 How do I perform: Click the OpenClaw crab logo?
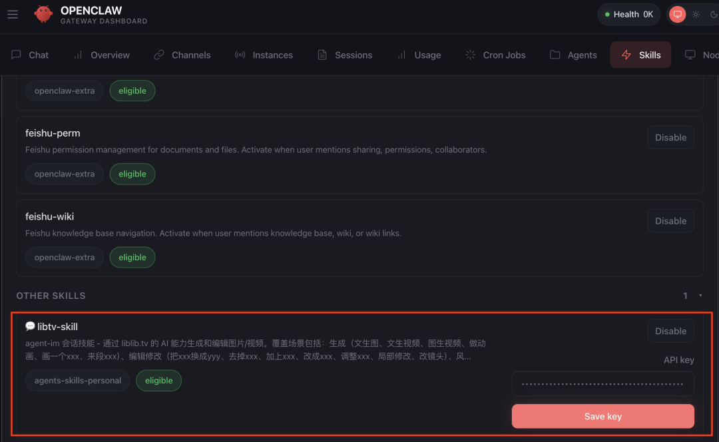(x=43, y=14)
